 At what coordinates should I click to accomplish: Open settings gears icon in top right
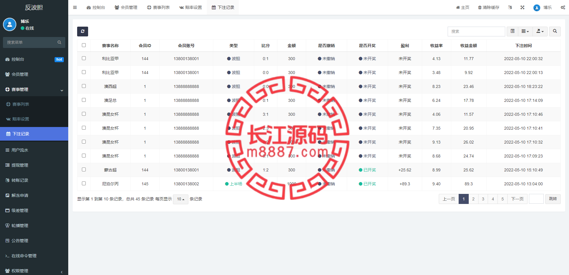pyautogui.click(x=563, y=7)
